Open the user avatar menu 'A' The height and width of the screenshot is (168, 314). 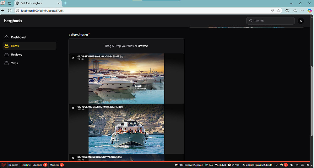point(300,21)
